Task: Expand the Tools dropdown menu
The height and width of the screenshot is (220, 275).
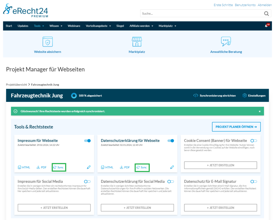Action: point(39,26)
